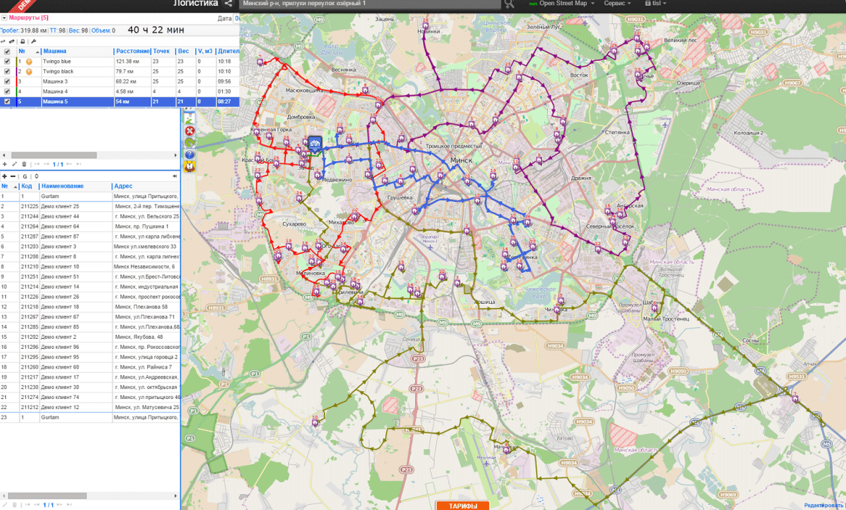Collapse the Маршруты panel arrow
This screenshot has width=846, height=510.
[4, 18]
